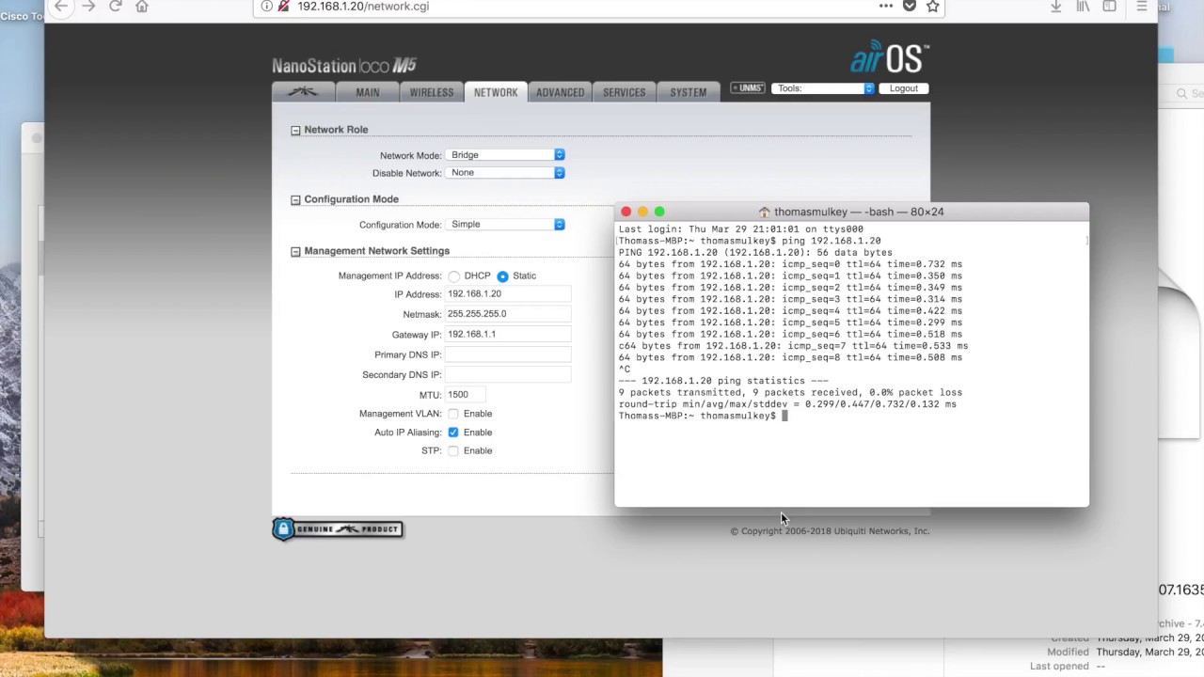The height and width of the screenshot is (677, 1204).
Task: Click the MTU field
Action: [x=465, y=395]
